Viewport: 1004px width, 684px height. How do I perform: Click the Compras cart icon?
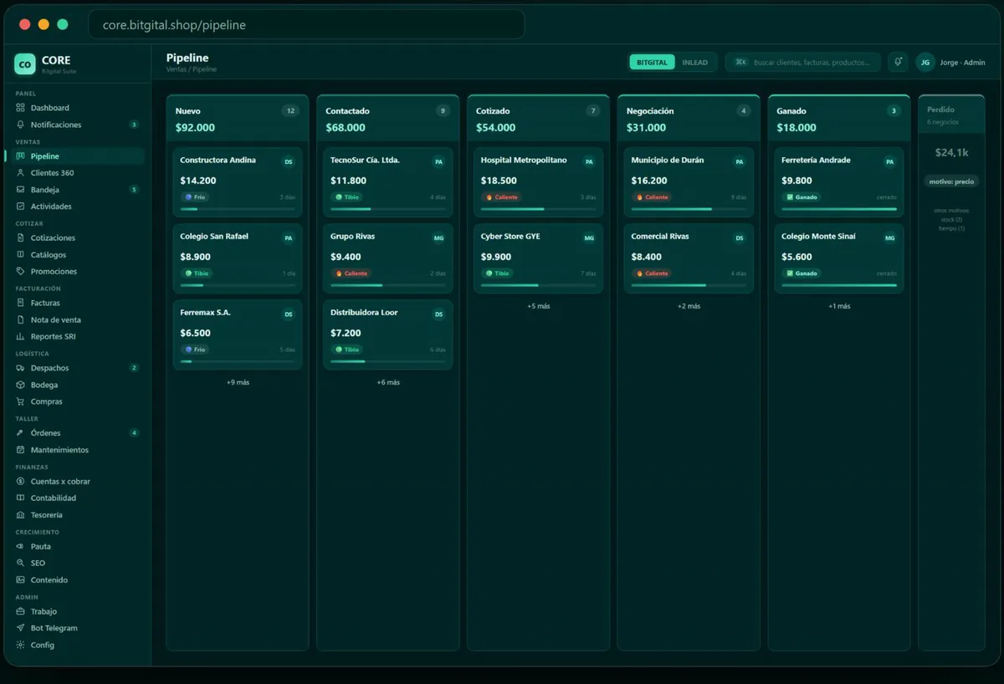[x=21, y=402]
